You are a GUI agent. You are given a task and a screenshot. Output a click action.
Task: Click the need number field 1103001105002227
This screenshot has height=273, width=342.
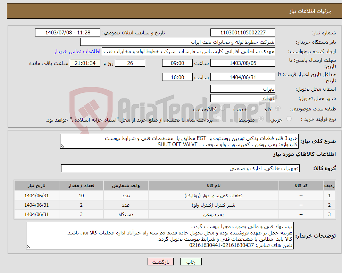(x=243, y=33)
